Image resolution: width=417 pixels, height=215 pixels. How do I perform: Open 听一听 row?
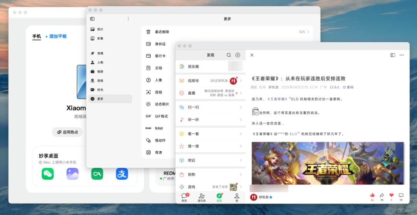210,120
